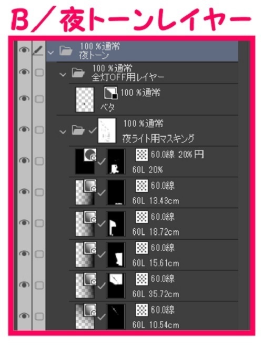Check the lock box of 60L 35.72cm
This screenshot has width=263, height=346.
tap(39, 286)
